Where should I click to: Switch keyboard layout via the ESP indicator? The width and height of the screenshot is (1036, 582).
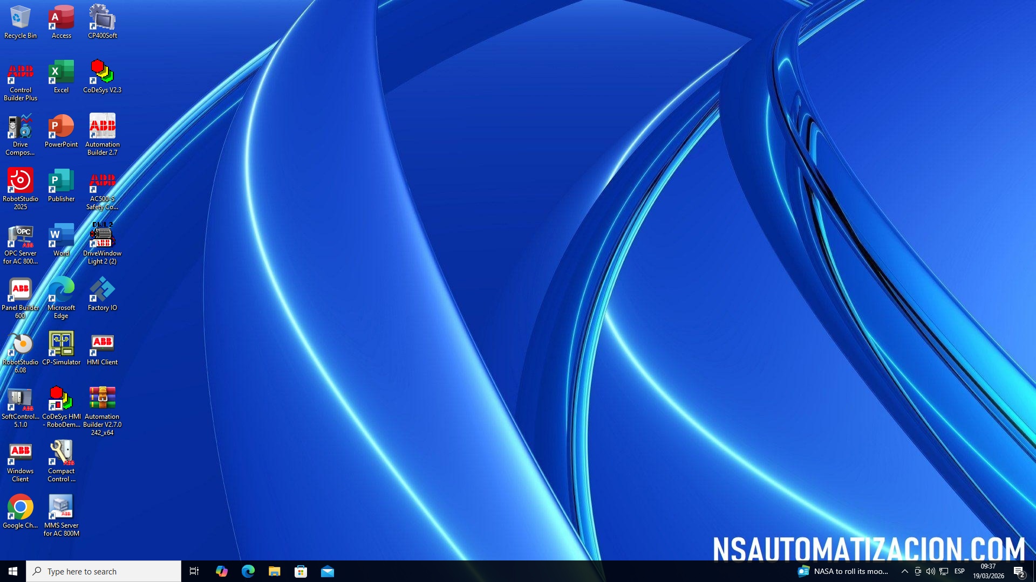click(959, 571)
